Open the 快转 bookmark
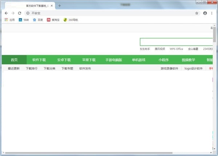The image size is (218, 156). (x=24, y=20)
